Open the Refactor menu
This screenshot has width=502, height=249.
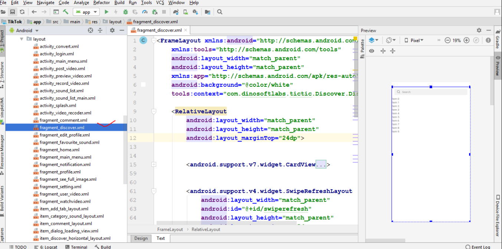point(101,3)
